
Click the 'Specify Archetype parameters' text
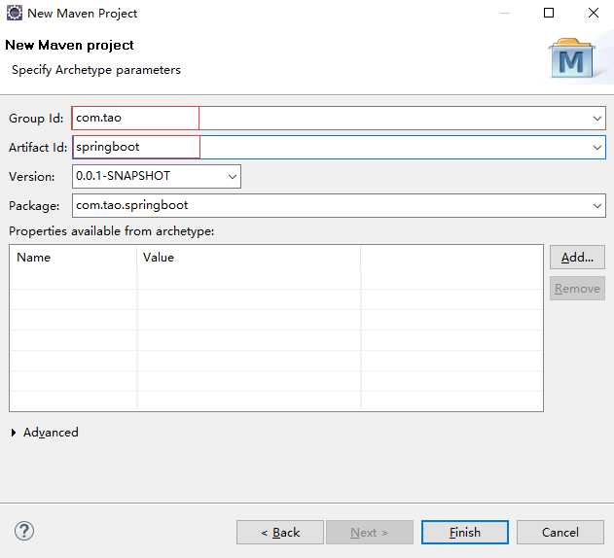pyautogui.click(x=96, y=70)
